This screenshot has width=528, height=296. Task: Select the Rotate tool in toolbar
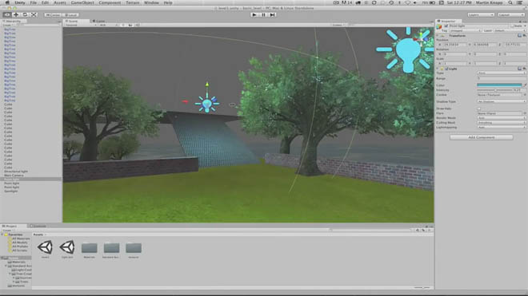pos(25,15)
